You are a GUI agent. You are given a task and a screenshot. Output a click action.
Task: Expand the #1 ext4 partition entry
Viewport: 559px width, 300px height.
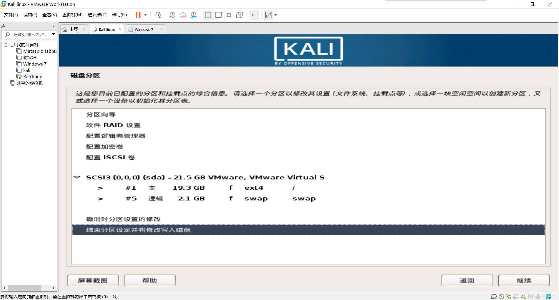(100, 188)
